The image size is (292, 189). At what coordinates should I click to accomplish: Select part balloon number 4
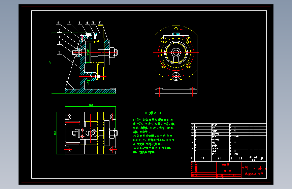[59, 37]
